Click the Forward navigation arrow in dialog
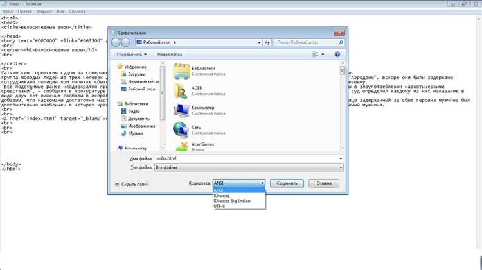The width and height of the screenshot is (482, 270). point(125,42)
